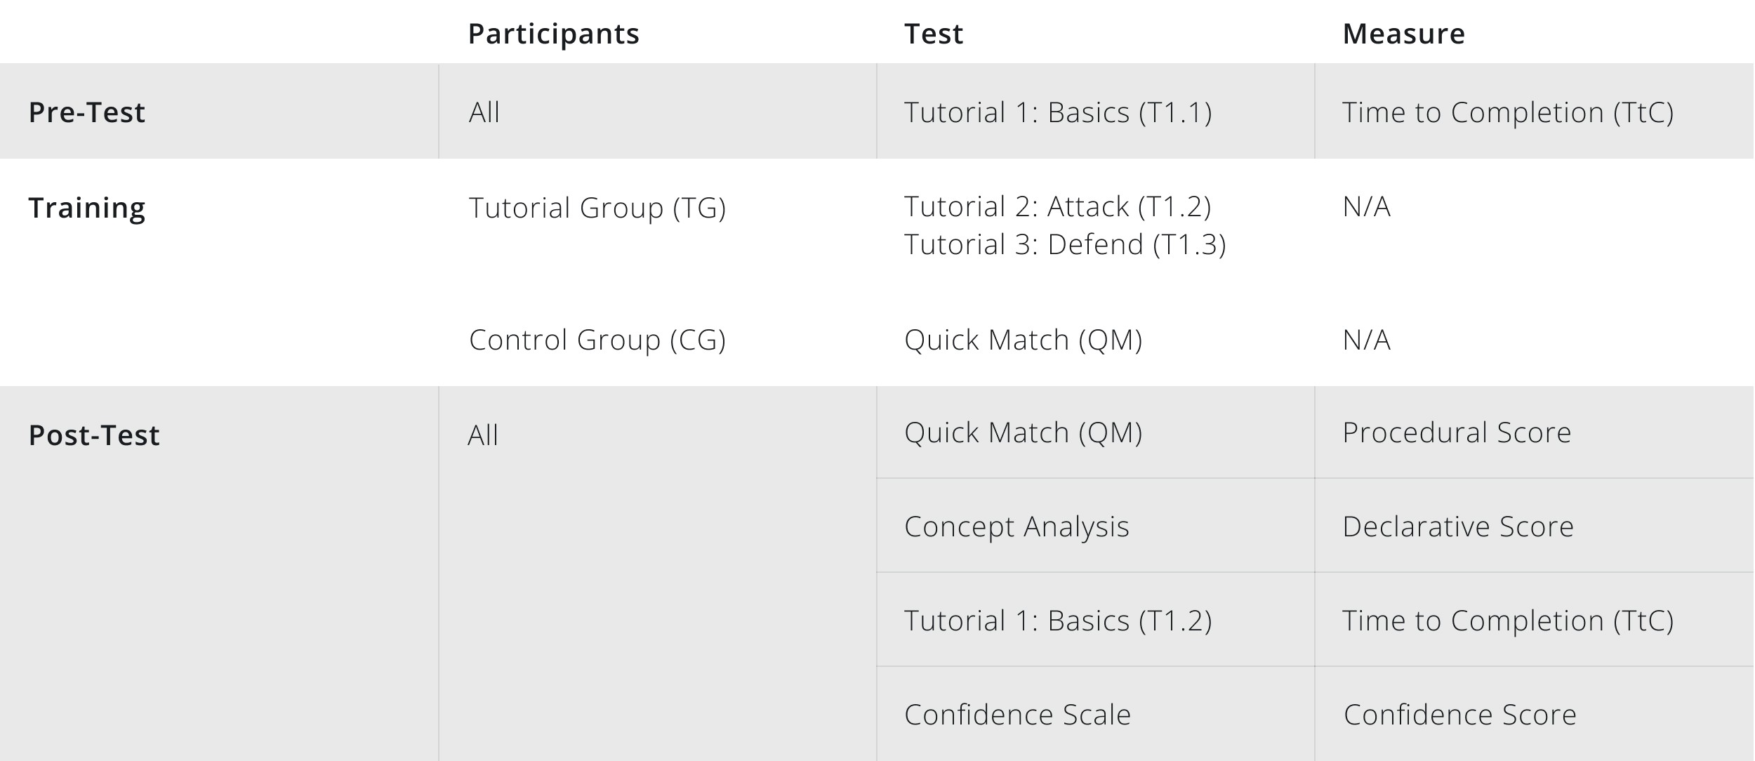Viewport: 1755px width, 761px height.
Task: Click the Measure column header
Action: coord(1403,34)
